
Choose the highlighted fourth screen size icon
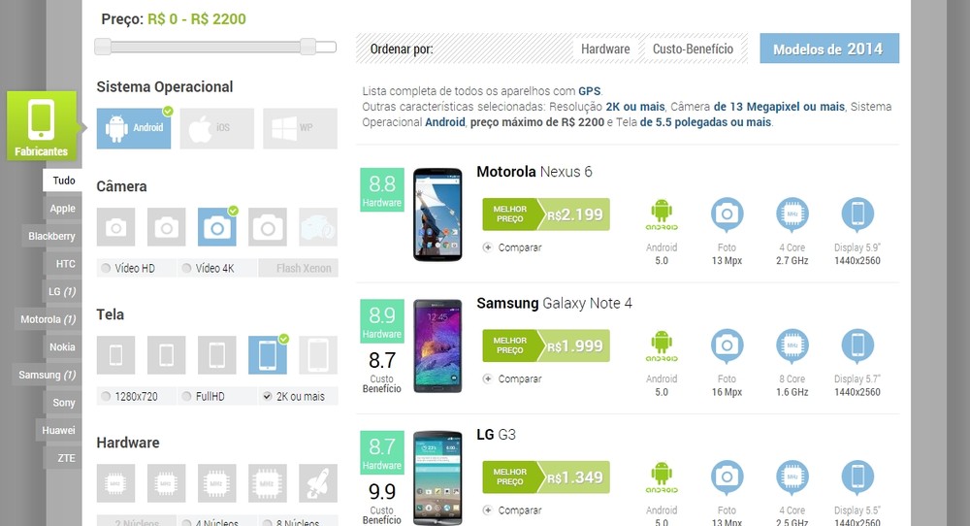(x=268, y=355)
